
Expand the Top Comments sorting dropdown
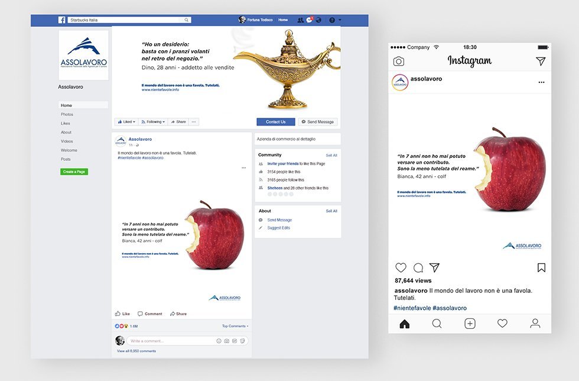point(235,326)
